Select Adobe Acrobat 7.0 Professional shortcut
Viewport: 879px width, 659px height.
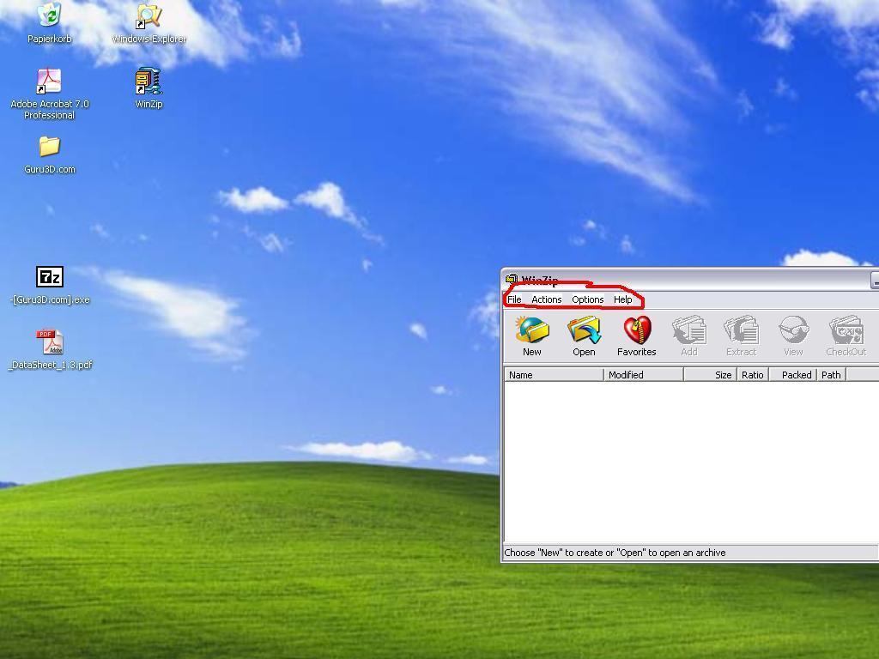[x=49, y=82]
